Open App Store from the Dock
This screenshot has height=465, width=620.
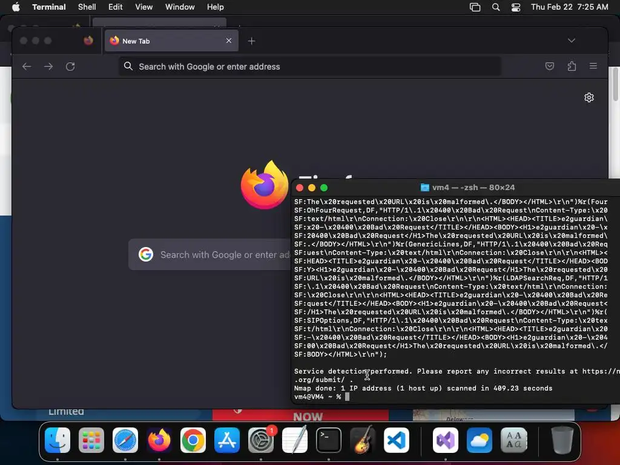pyautogui.click(x=227, y=440)
